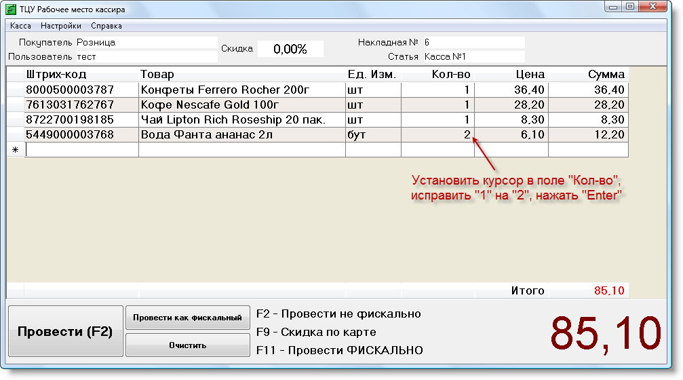Viewport: 683px width, 380px height.
Task: Click the Провести (F2) button
Action: (65, 331)
